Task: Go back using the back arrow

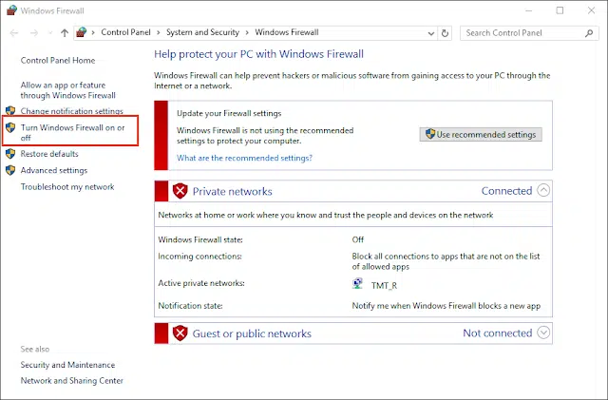Action: [14, 33]
